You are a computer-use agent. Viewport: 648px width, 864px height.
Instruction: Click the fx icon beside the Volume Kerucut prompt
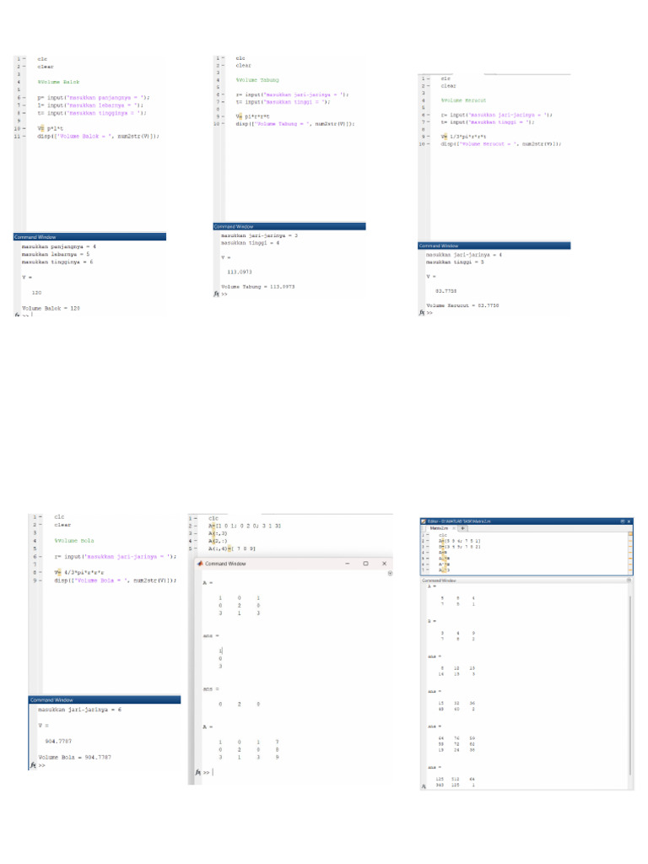coord(422,312)
